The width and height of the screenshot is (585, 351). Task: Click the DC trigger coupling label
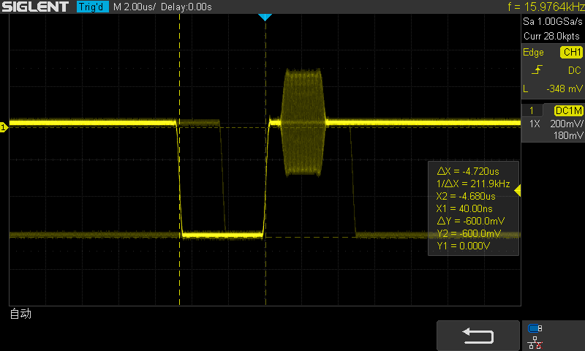575,70
